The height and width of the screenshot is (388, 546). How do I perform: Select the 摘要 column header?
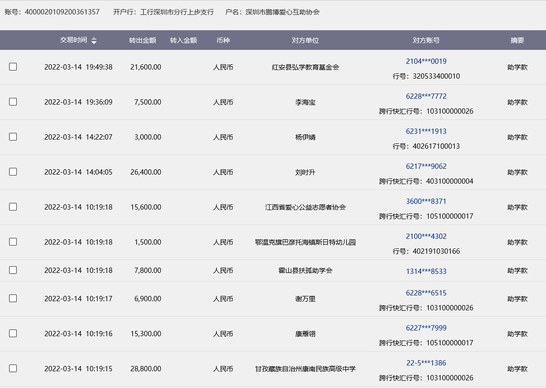[517, 41]
